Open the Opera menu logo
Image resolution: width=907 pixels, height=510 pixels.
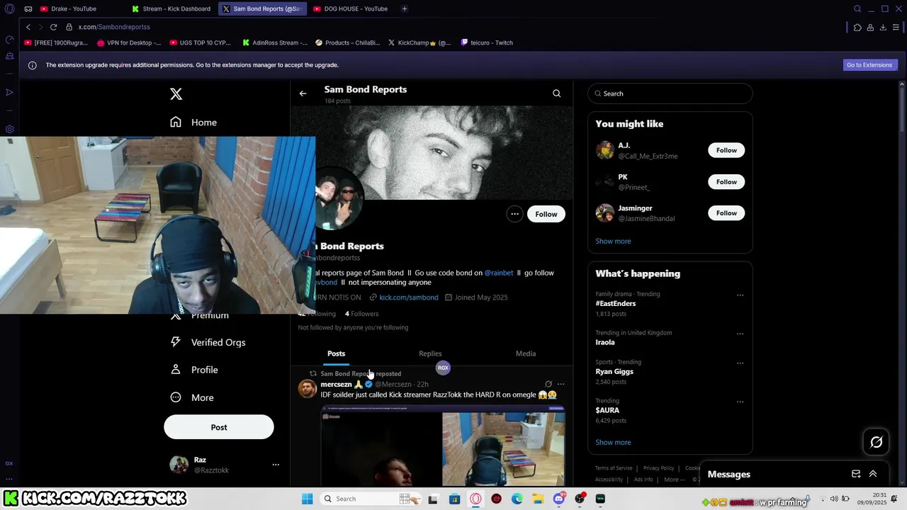pos(10,9)
